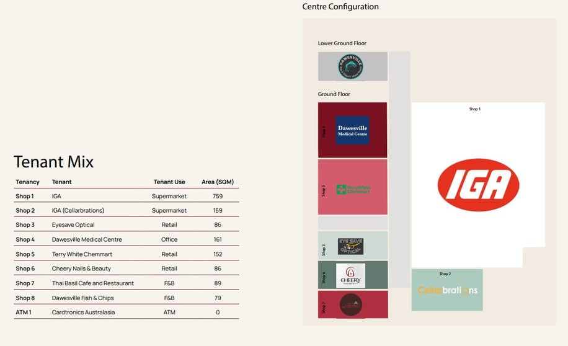
Task: Select Thai Basil Cafe and Restaurant entry
Action: click(x=93, y=283)
